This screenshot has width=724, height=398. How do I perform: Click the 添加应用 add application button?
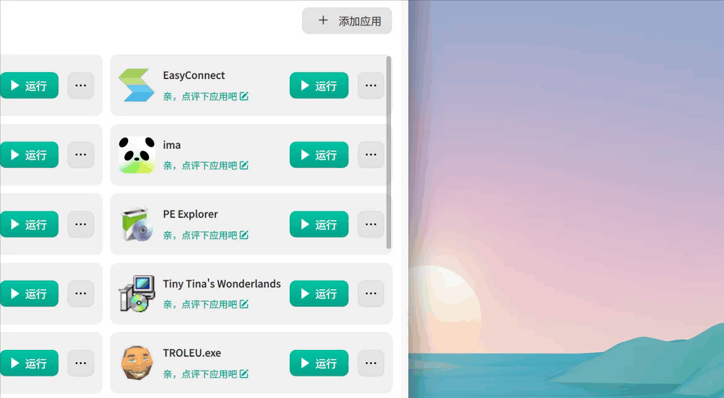[x=347, y=21]
